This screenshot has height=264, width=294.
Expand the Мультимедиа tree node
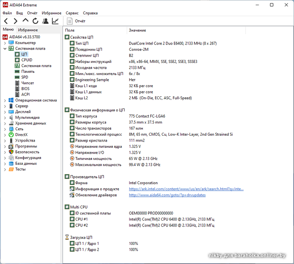[5, 118]
